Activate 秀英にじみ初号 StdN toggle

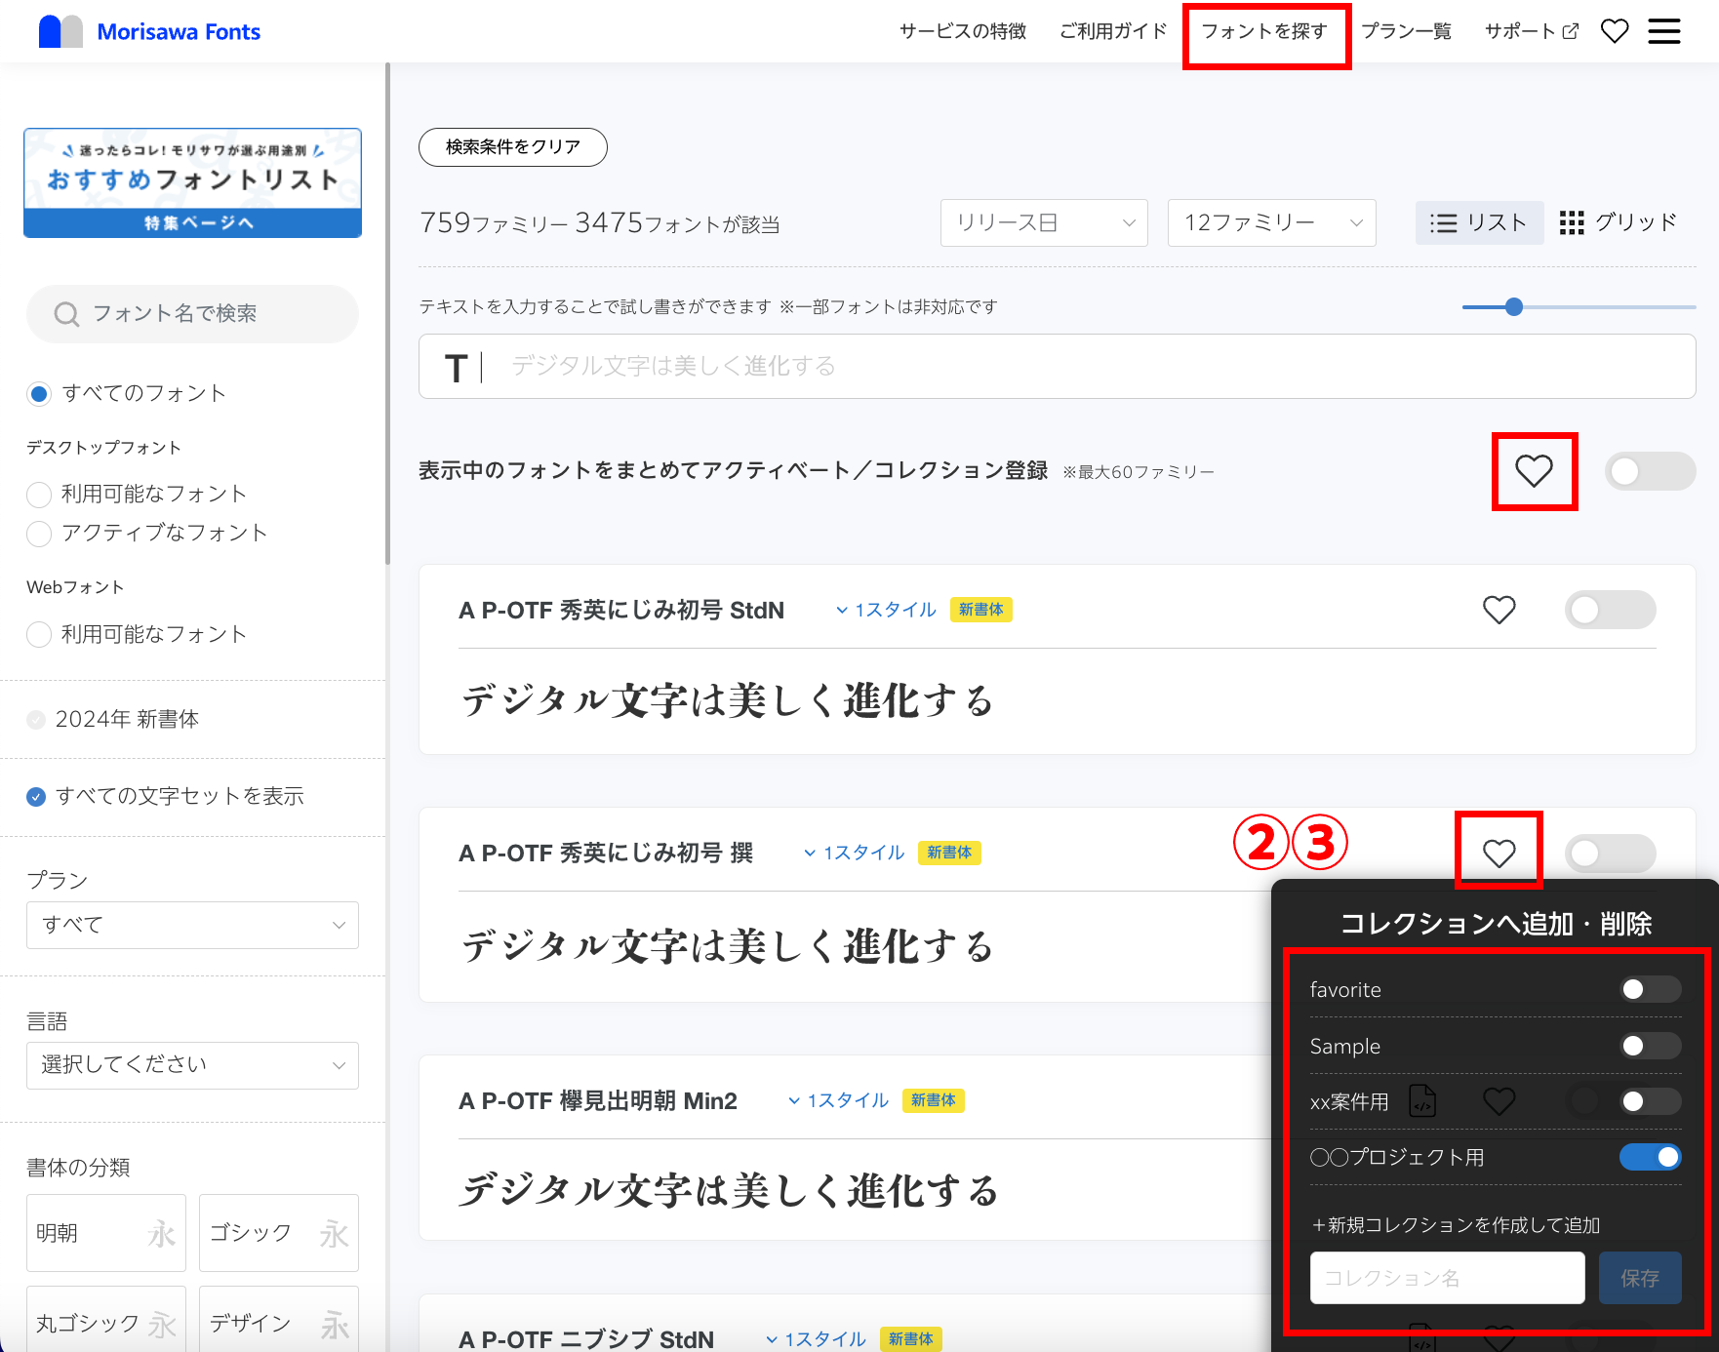click(x=1611, y=610)
